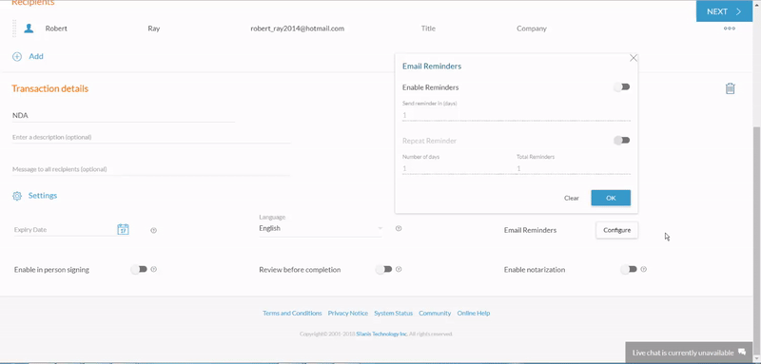Toggle the Enable notarization switch
This screenshot has height=364, width=761.
click(629, 269)
